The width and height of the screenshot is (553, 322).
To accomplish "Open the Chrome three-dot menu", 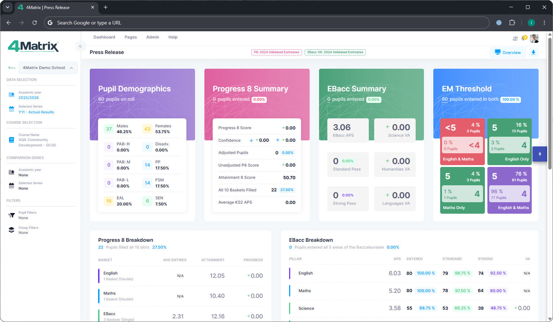I will tap(544, 23).
